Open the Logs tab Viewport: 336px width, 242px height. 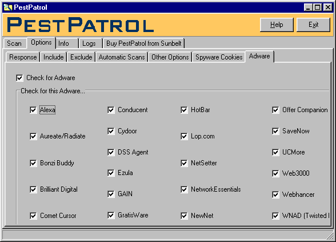(x=91, y=43)
